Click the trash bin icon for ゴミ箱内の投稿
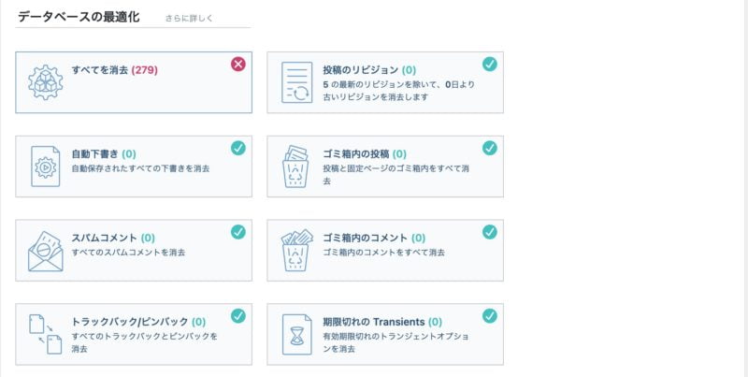The height and width of the screenshot is (377, 748). (x=296, y=167)
